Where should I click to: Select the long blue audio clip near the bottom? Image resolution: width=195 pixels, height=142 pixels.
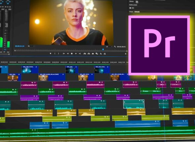pyautogui.click(x=138, y=124)
